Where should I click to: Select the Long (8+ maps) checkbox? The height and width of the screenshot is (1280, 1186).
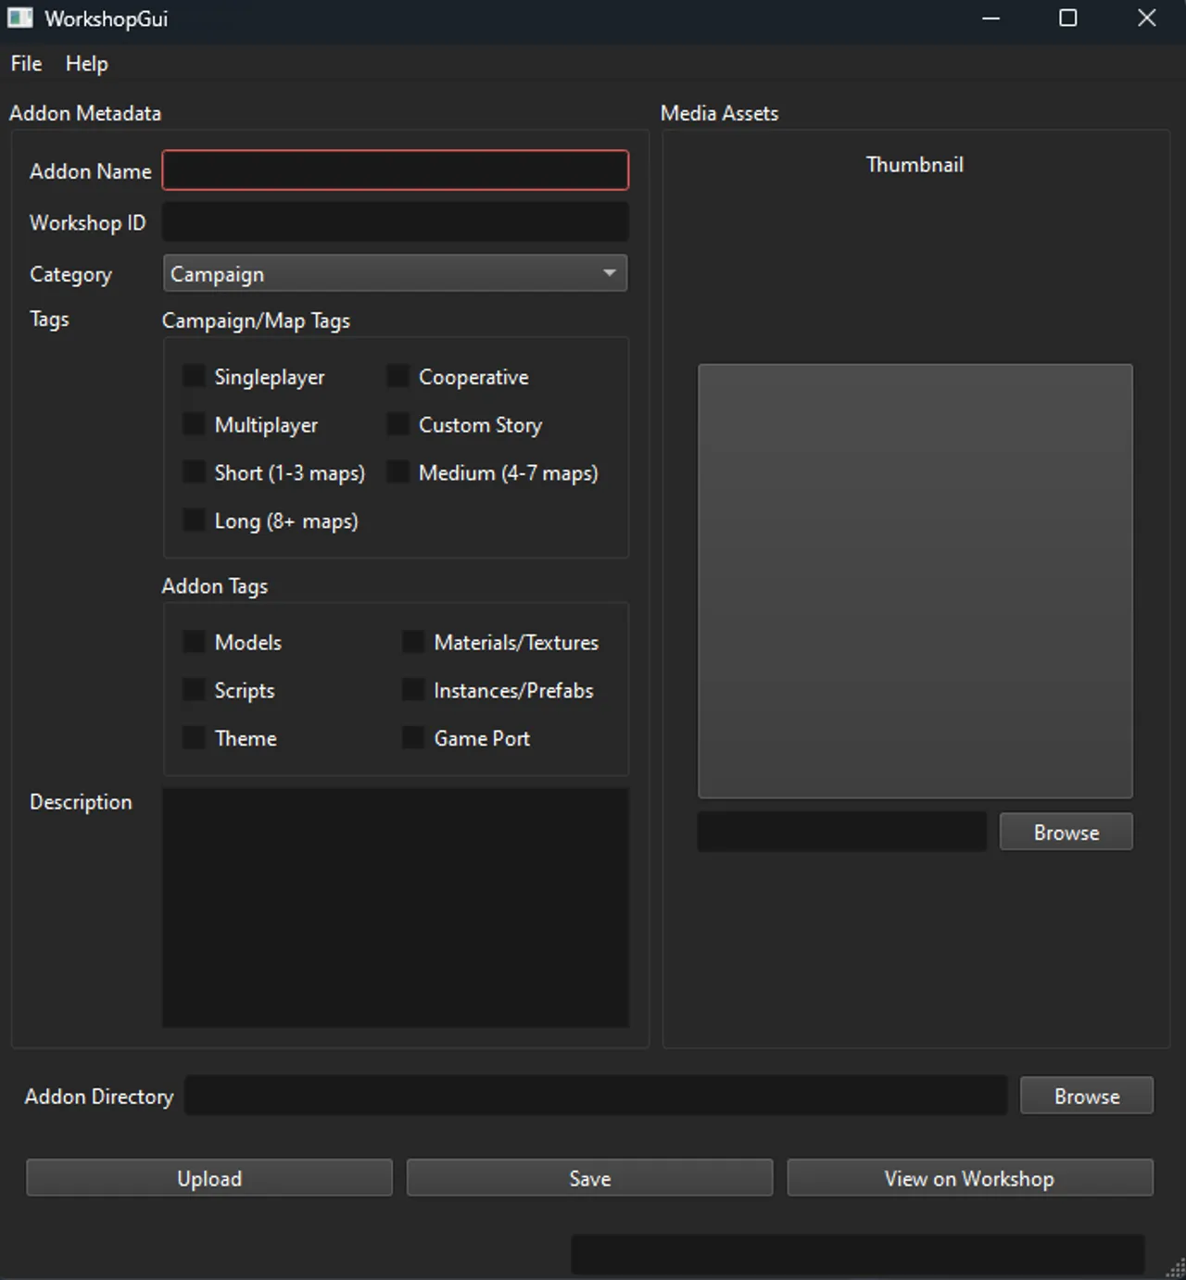pyautogui.click(x=193, y=521)
